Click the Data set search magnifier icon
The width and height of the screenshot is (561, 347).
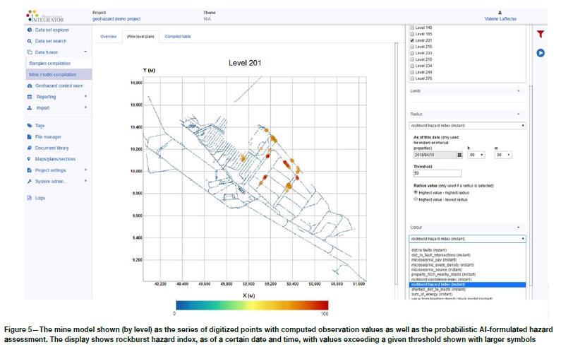tap(29, 41)
